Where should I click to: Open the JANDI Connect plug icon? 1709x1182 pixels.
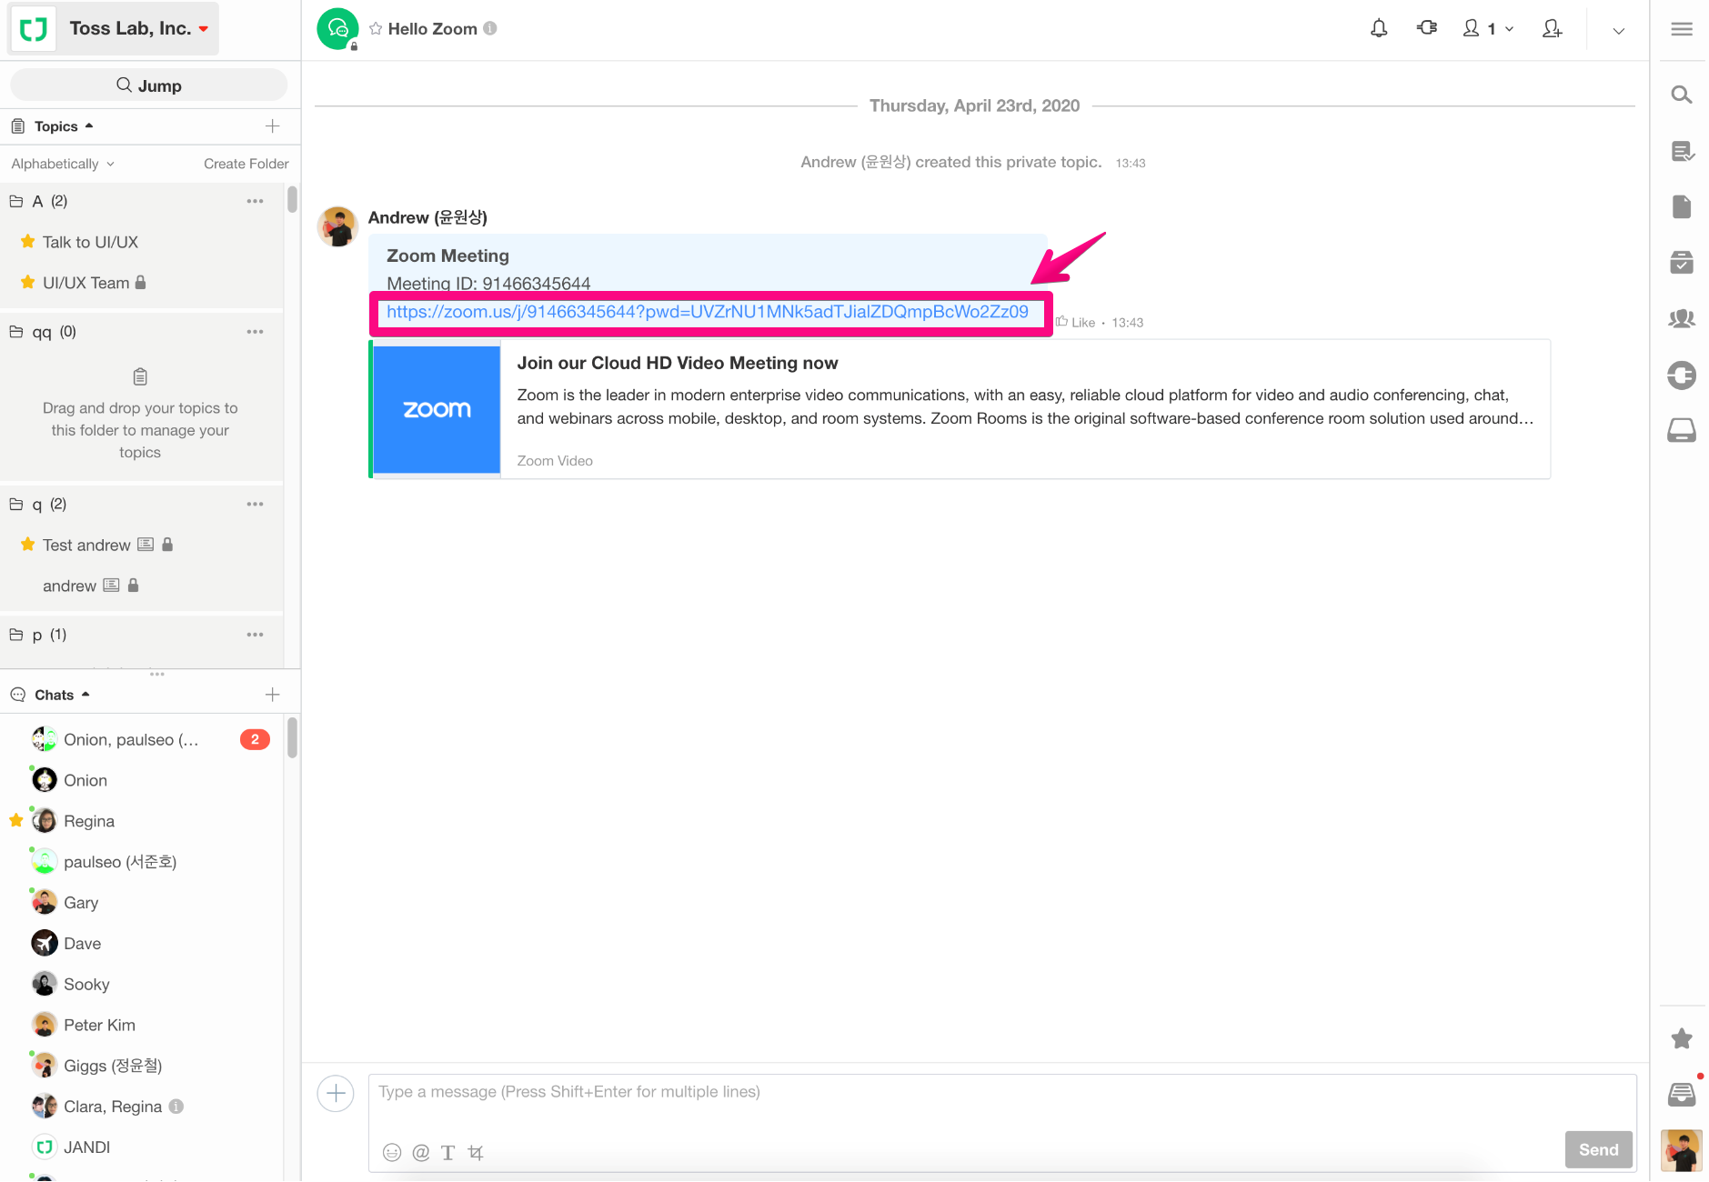pyautogui.click(x=1427, y=28)
